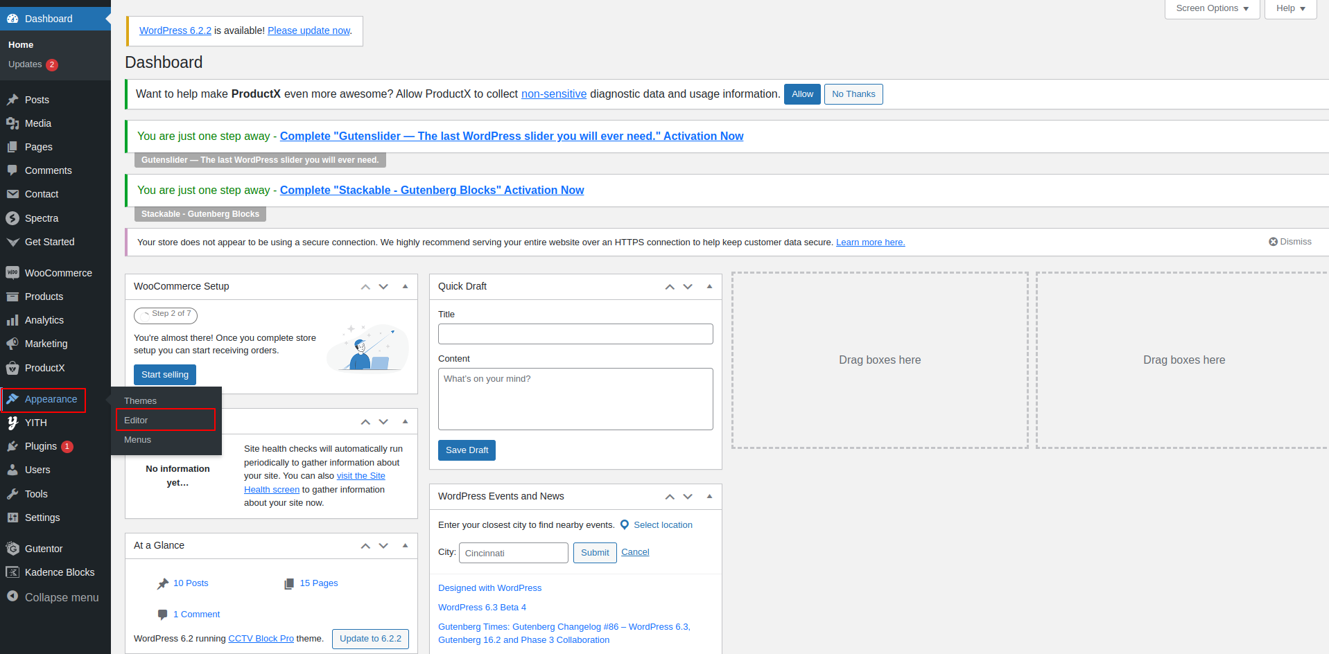Toggle the Quick Draft panel collapse arrow
This screenshot has height=654, width=1329.
pos(709,286)
